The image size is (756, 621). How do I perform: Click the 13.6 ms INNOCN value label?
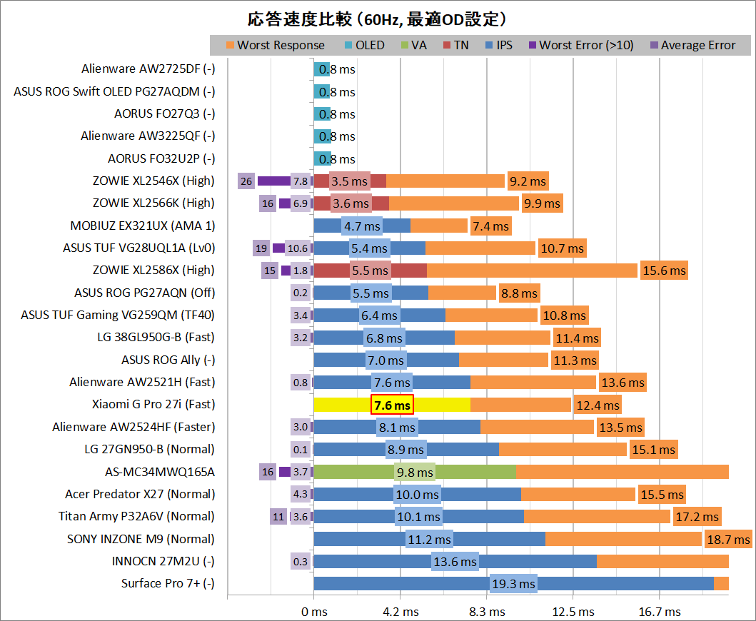tap(455, 562)
